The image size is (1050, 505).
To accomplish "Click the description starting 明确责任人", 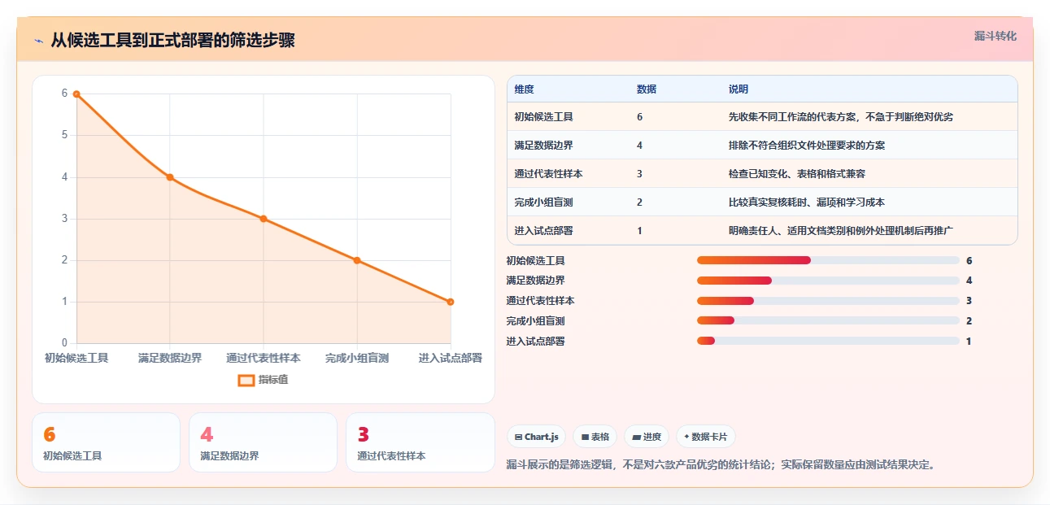I will 841,231.
